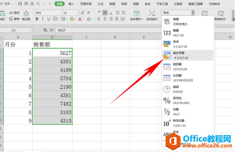Click the distributed alignment icon

(123, 19)
